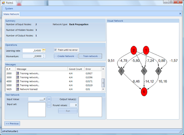The height and width of the screenshot is (135, 184).
Task: Click the Momentum input field
Action: tap(32, 56)
